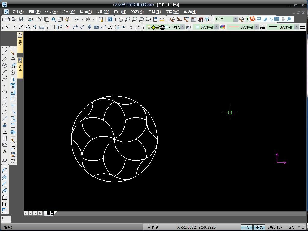
Task: Expand the ByLayer color dropdown
Action: [x=217, y=27]
